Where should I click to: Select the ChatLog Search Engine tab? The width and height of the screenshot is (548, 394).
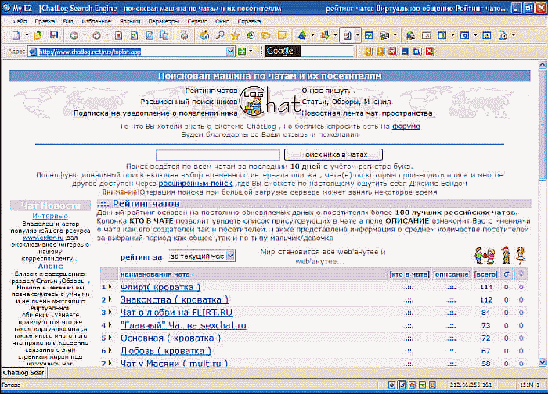tap(23, 372)
